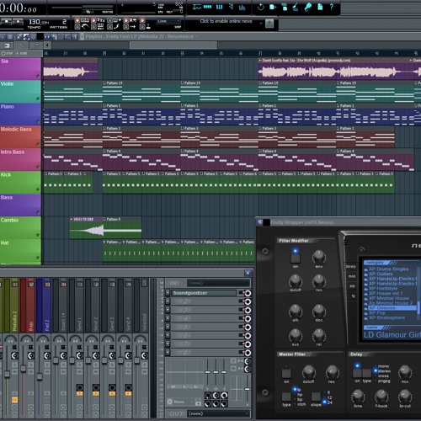Select the XP Guitars category in Nexus
This screenshot has width=421, height=421.
point(381,274)
